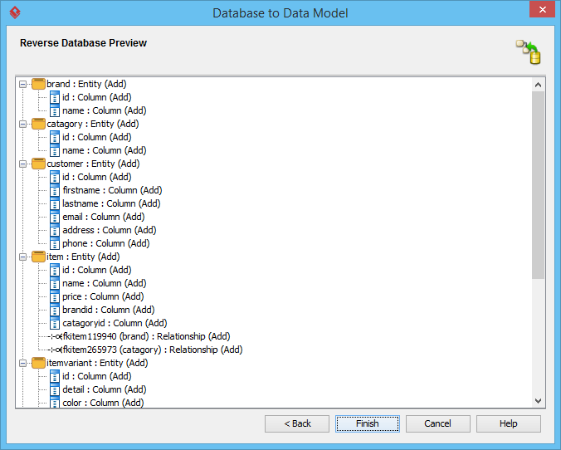Select 'item : Entity (Add)' row
Screen dimensions: 561x450
83,257
